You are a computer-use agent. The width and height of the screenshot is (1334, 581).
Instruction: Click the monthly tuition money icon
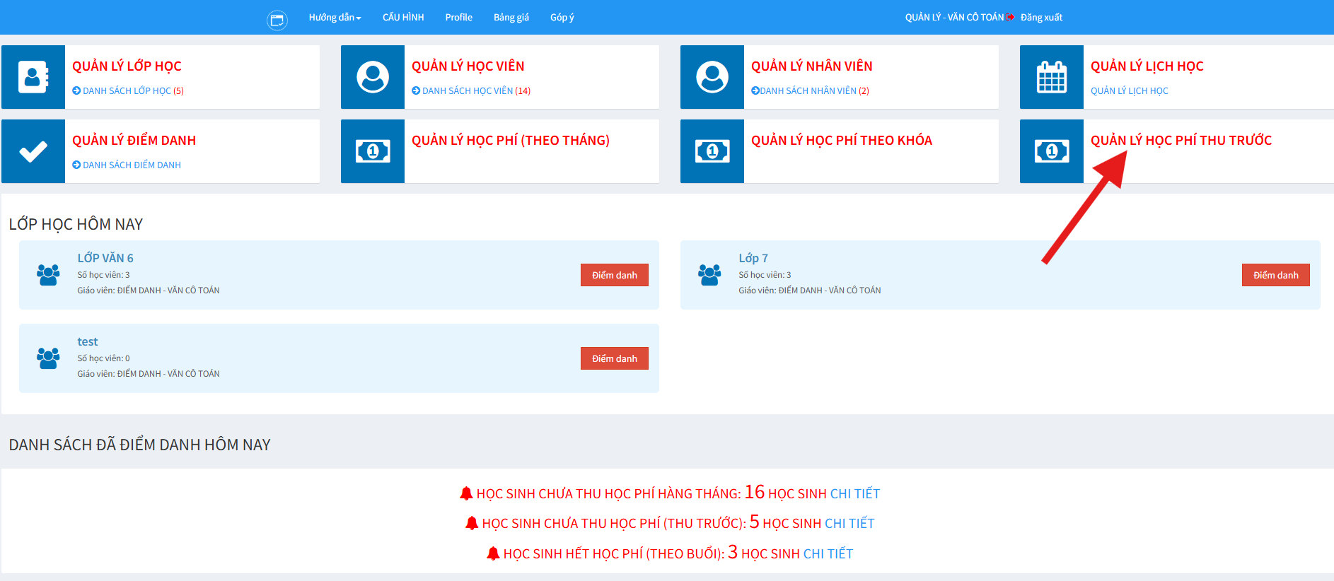click(x=373, y=151)
